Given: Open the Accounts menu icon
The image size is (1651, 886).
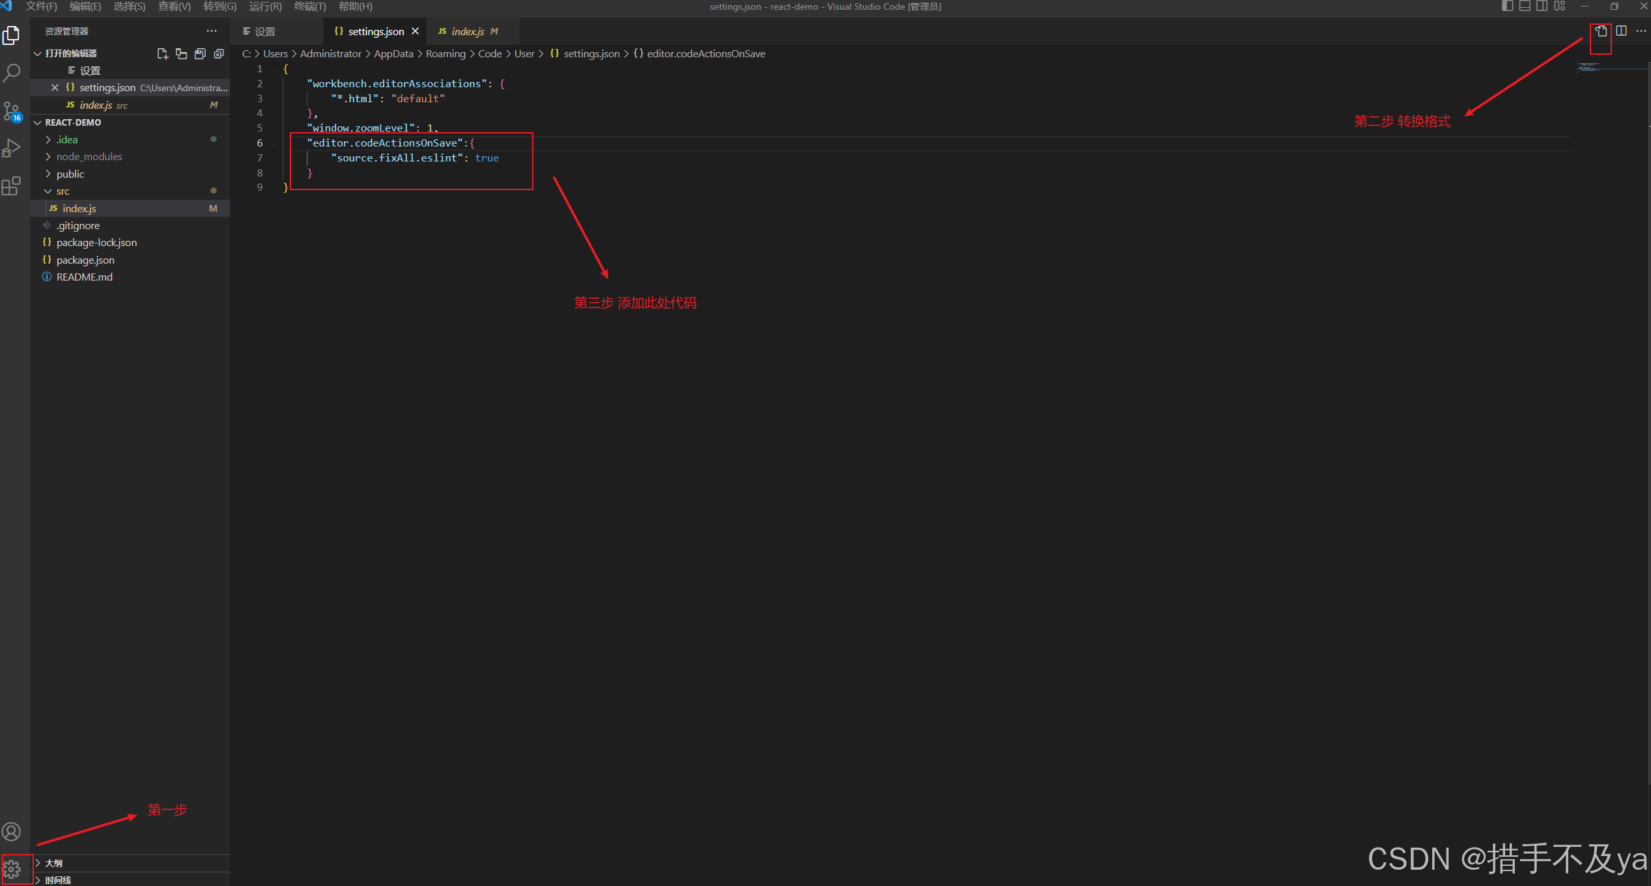Looking at the screenshot, I should click(x=12, y=831).
